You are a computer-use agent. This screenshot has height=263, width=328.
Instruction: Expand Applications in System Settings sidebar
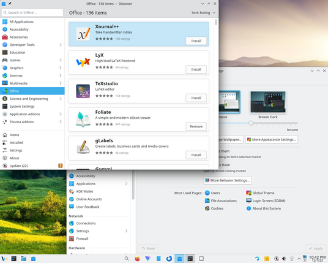(x=126, y=183)
